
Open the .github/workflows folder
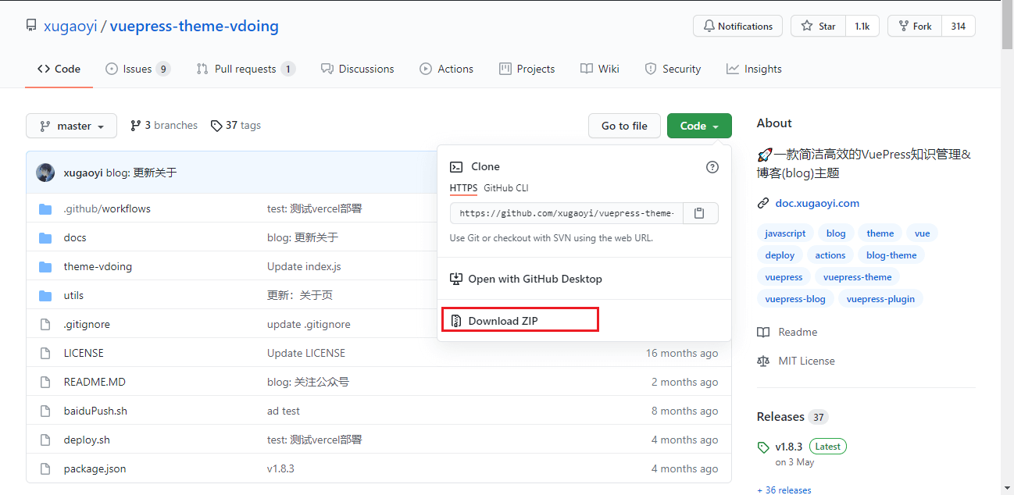107,208
